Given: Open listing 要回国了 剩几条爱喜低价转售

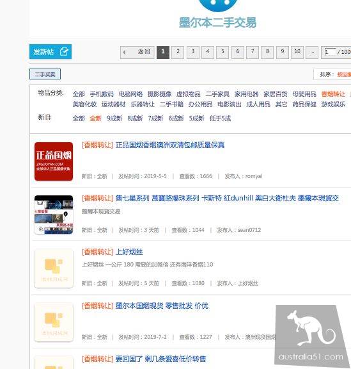Looking at the screenshot, I should coord(160,359).
